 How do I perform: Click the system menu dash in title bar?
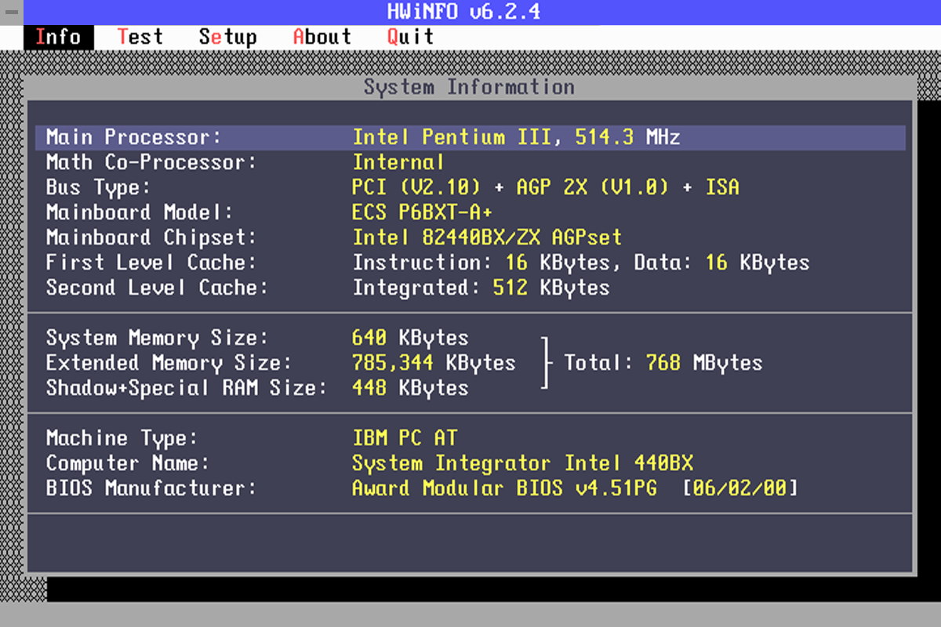pos(11,12)
